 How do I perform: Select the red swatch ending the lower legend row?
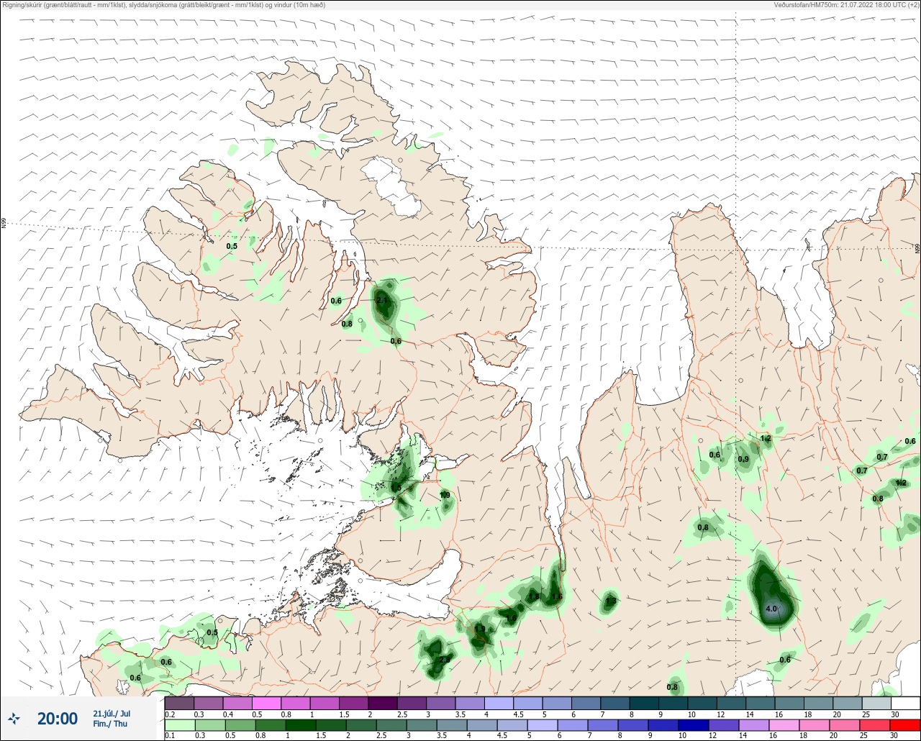(904, 725)
